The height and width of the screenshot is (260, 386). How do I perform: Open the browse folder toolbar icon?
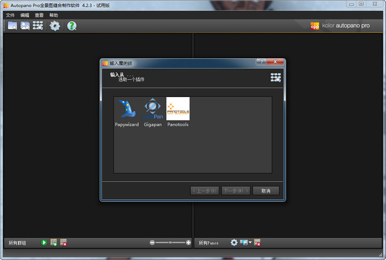[12, 25]
